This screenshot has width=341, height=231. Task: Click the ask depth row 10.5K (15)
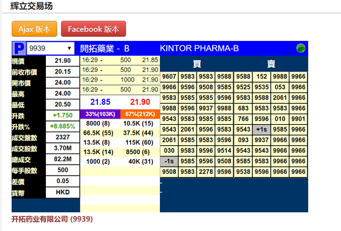click(x=138, y=124)
